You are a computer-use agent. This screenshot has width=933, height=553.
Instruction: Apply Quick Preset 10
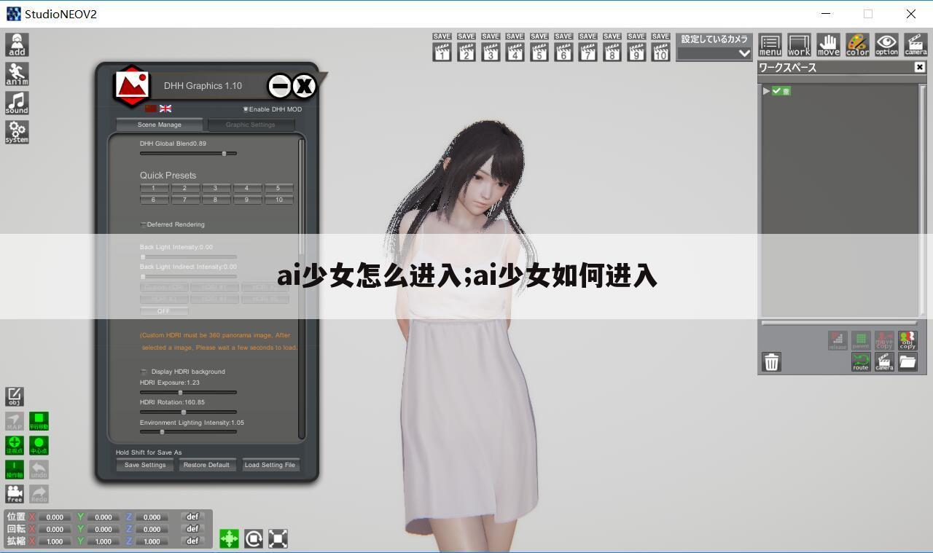pyautogui.click(x=278, y=200)
